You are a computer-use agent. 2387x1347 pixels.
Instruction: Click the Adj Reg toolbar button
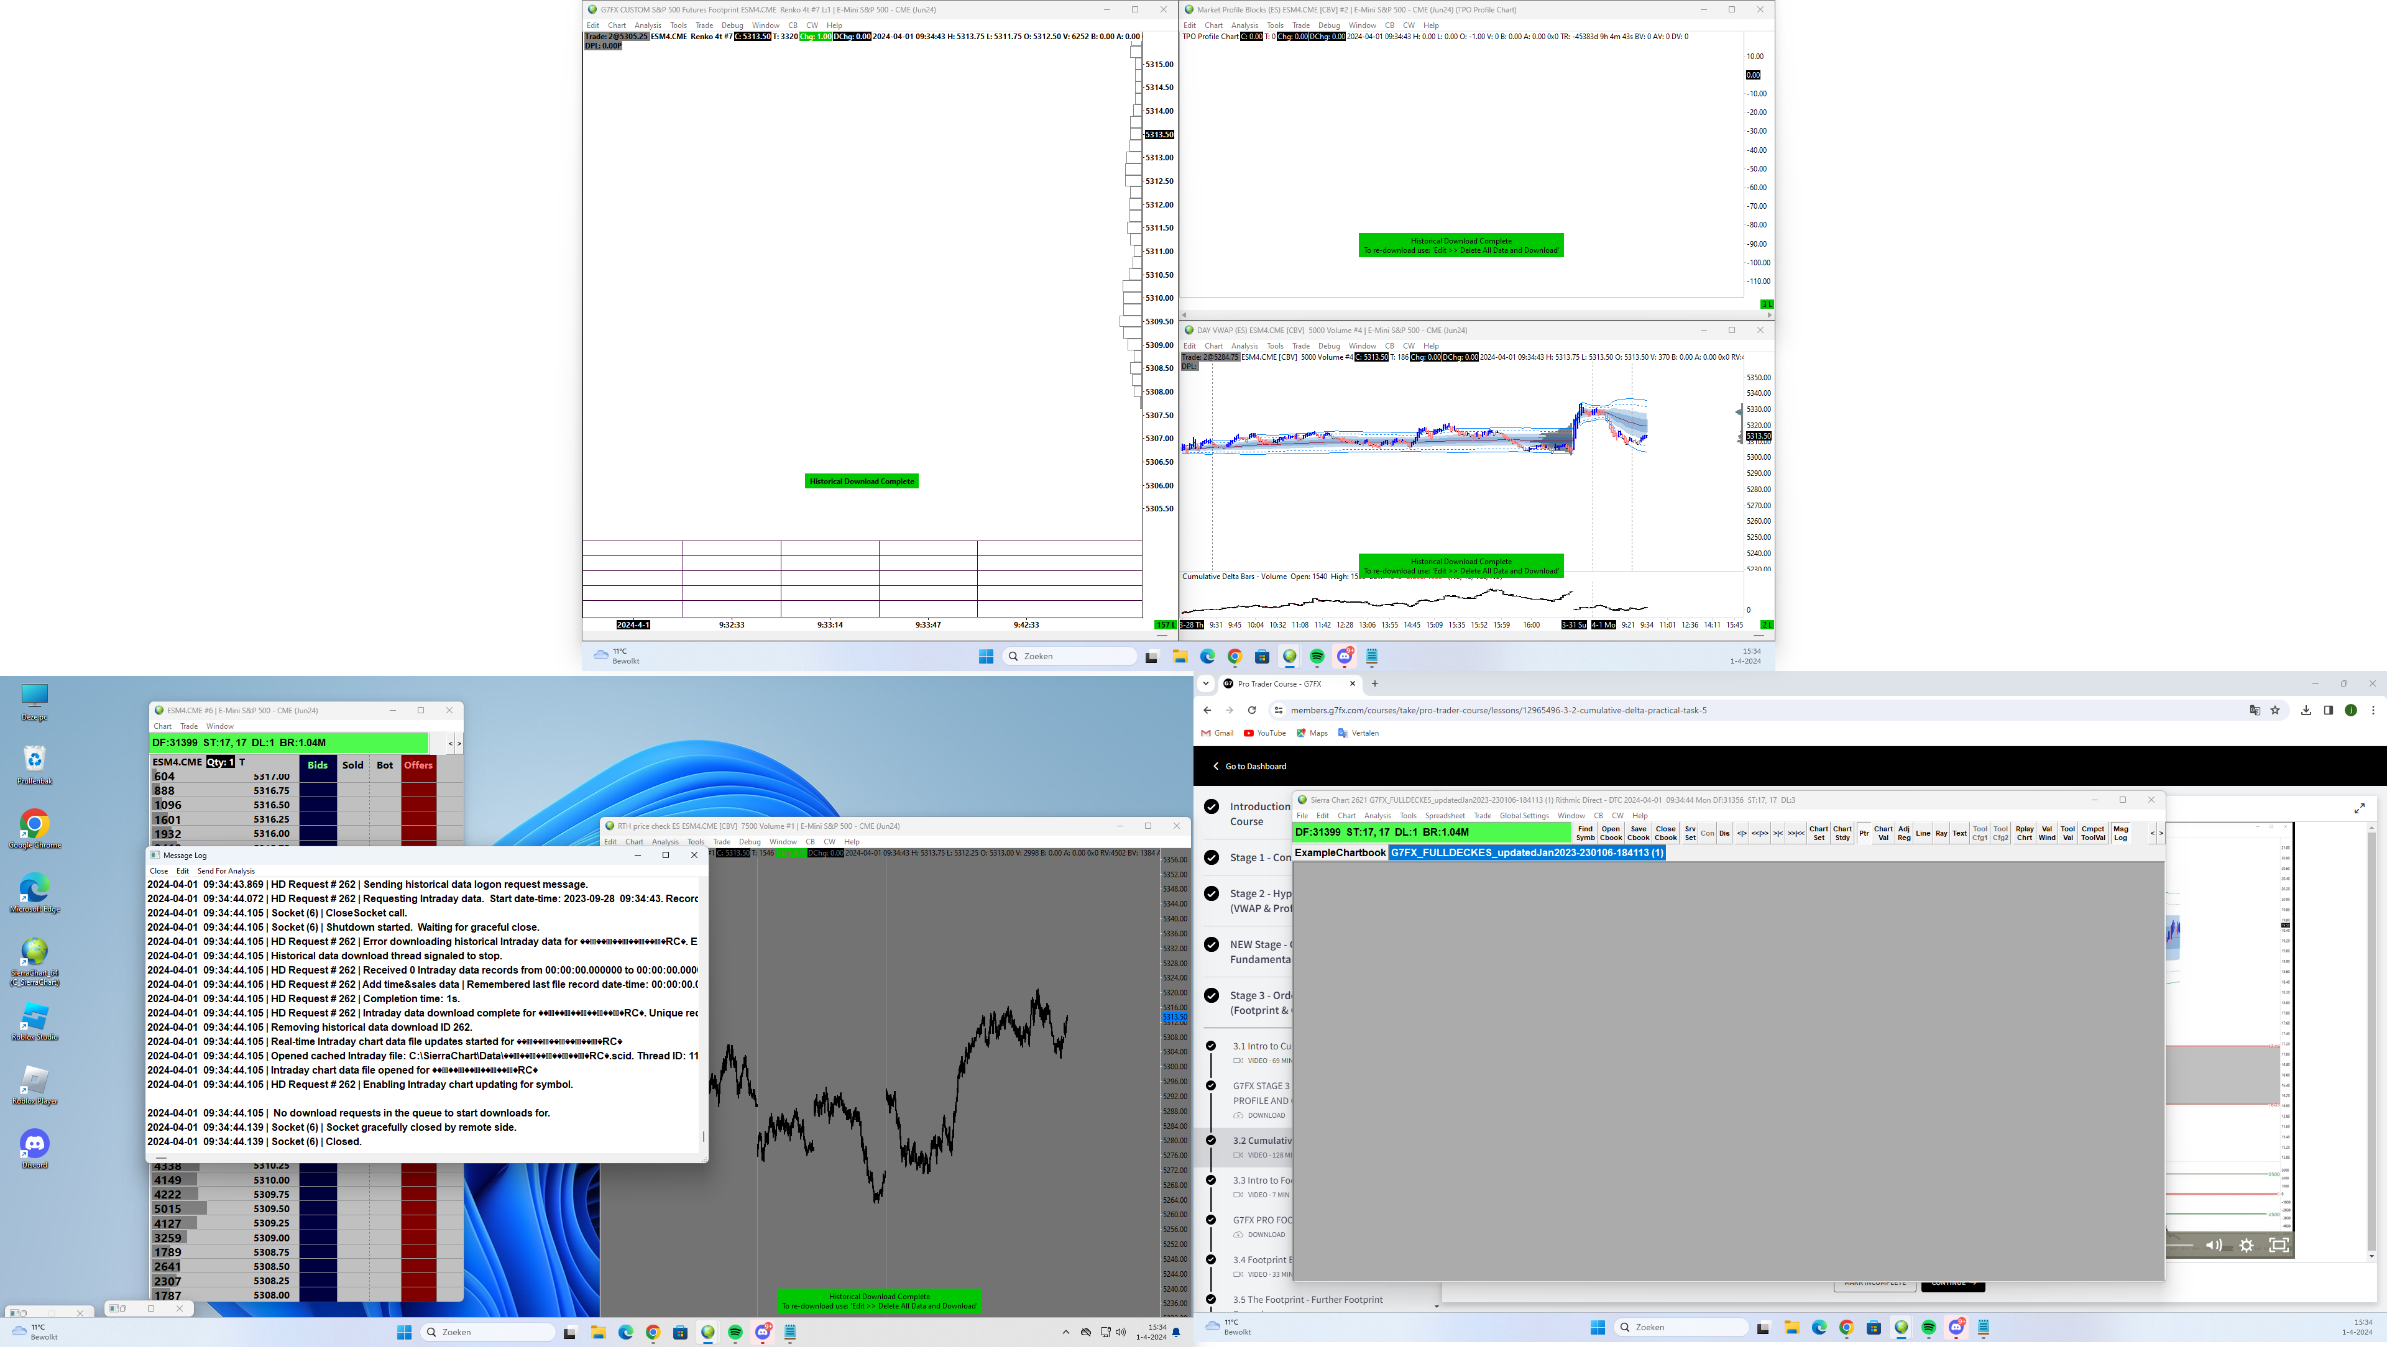click(x=1903, y=833)
